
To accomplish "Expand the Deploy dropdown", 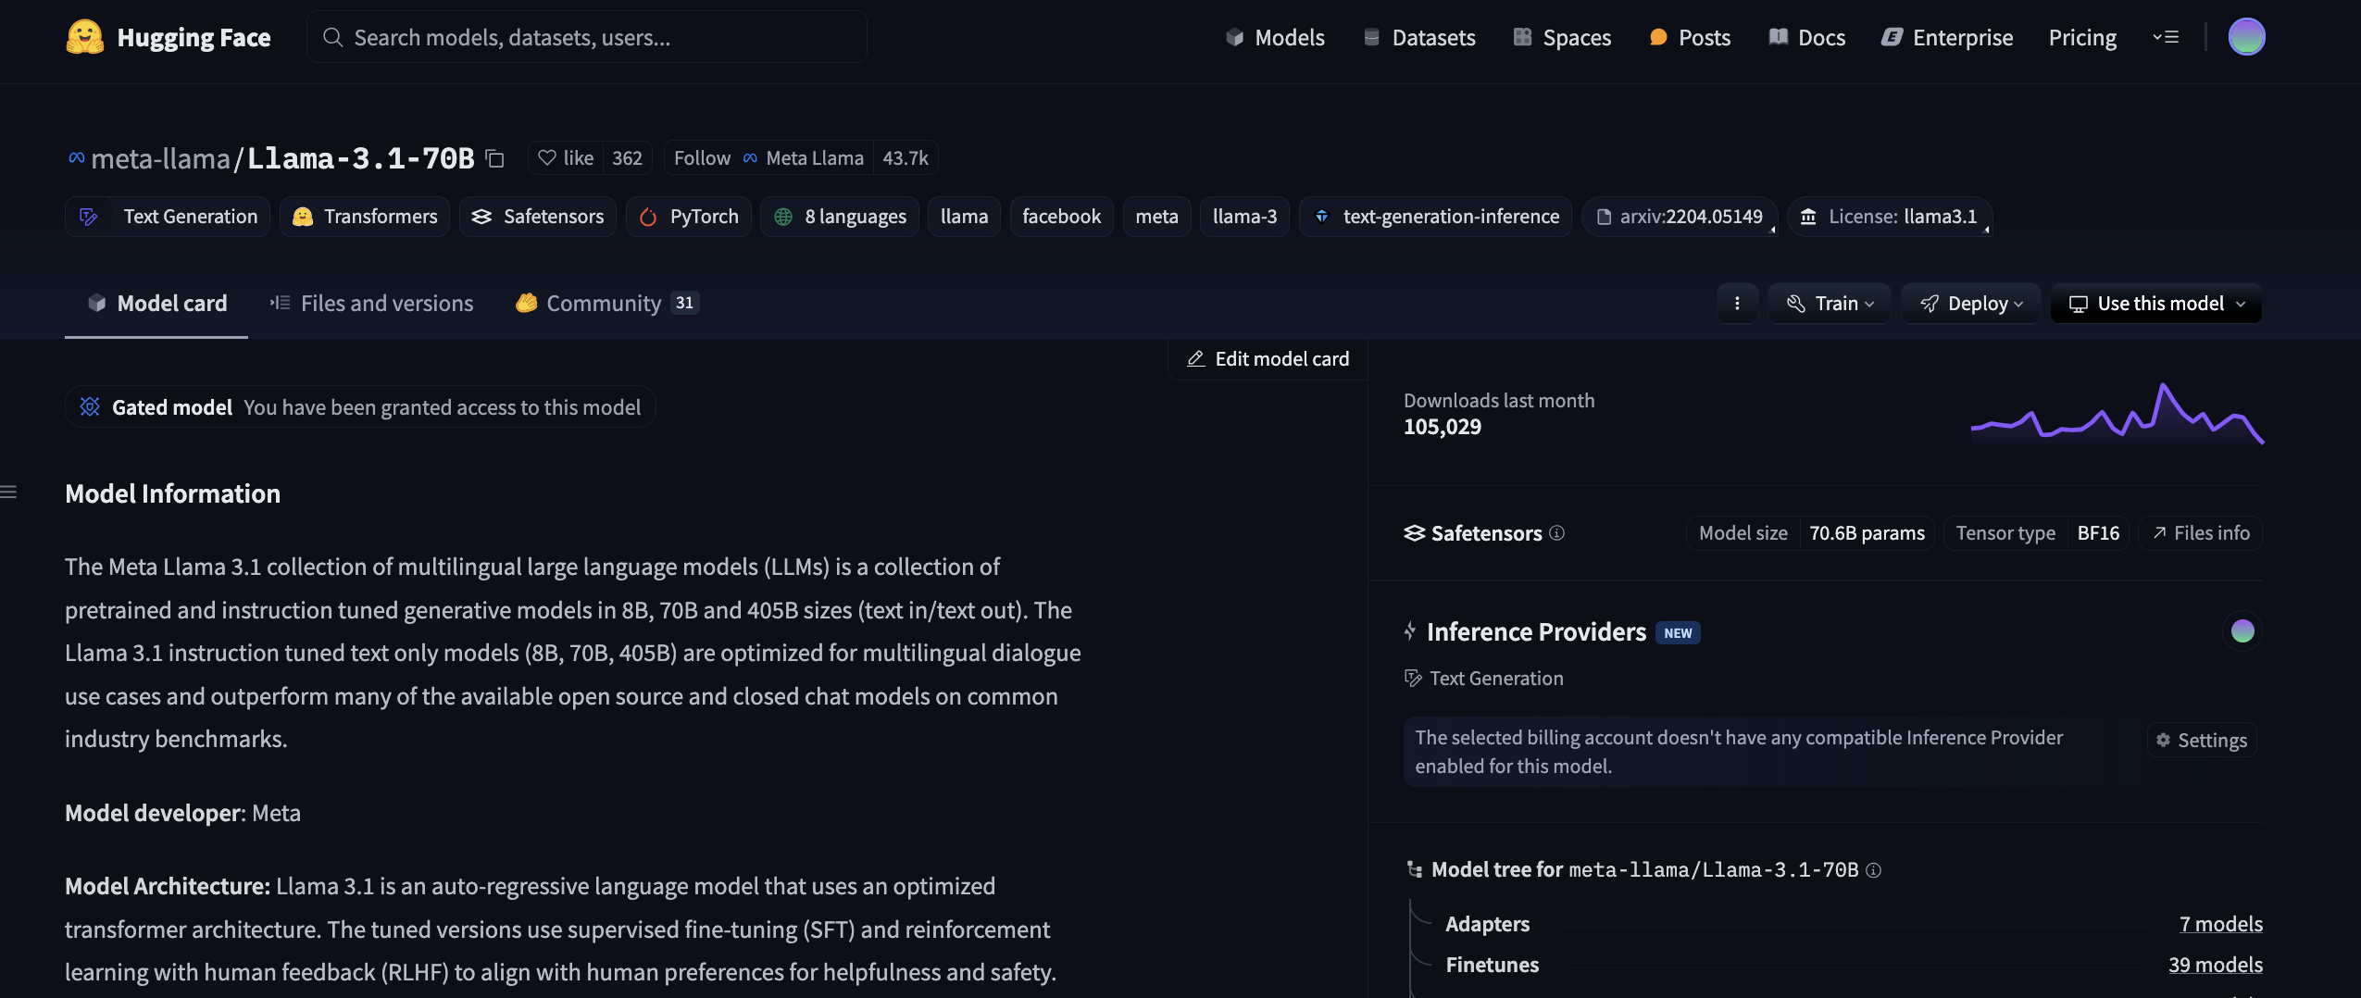I will pyautogui.click(x=1970, y=304).
